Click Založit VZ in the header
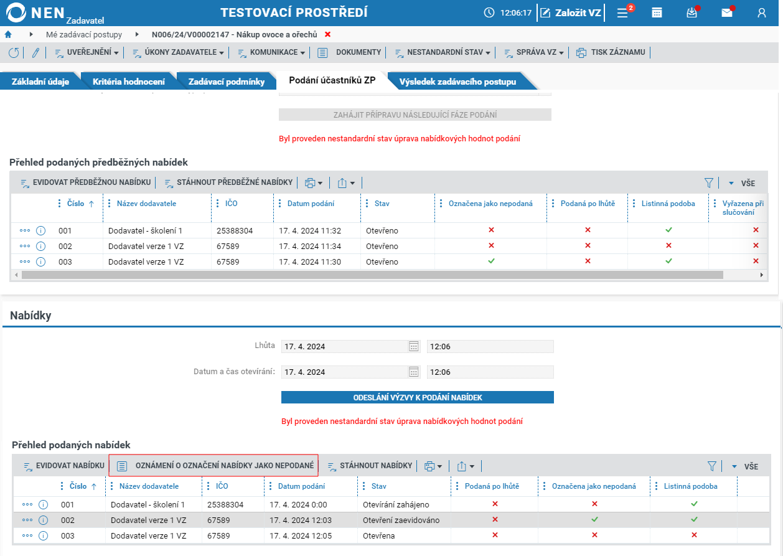This screenshot has width=783, height=556. point(570,12)
